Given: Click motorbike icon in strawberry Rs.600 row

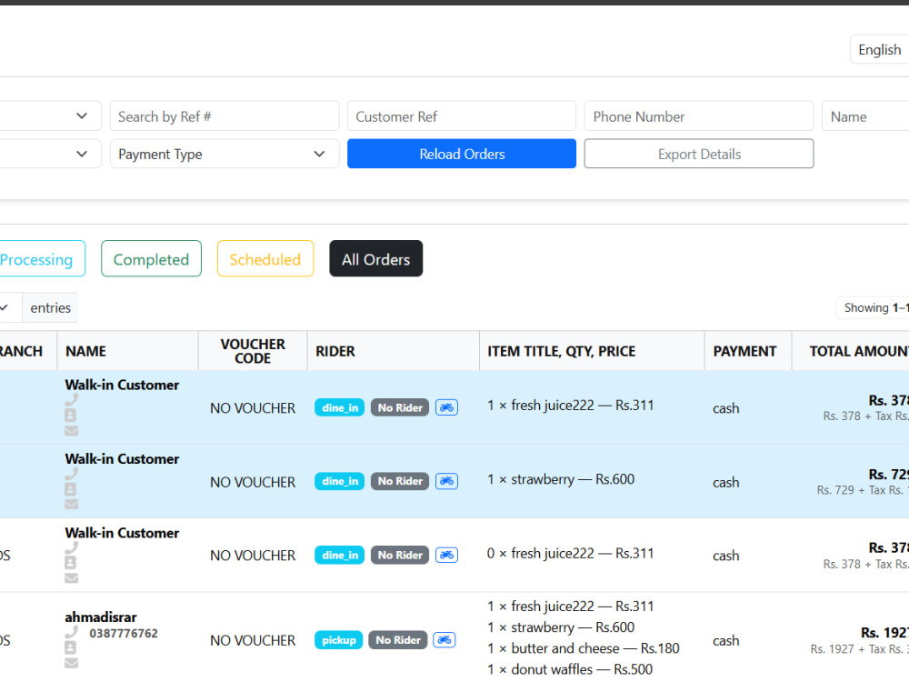Looking at the screenshot, I should 446,481.
